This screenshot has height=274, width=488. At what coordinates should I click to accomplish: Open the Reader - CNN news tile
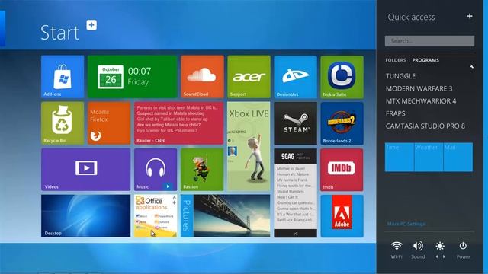[x=179, y=123]
